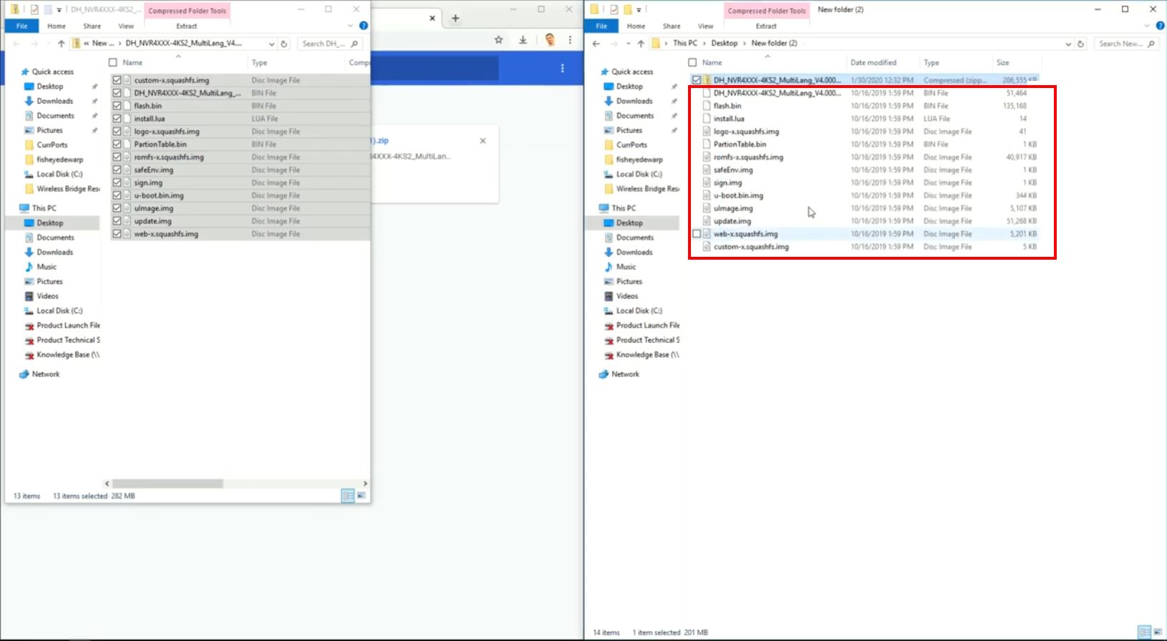This screenshot has height=641, width=1167.
Task: Click the horizontal scrollbar thumb in the left window
Action: pos(168,484)
